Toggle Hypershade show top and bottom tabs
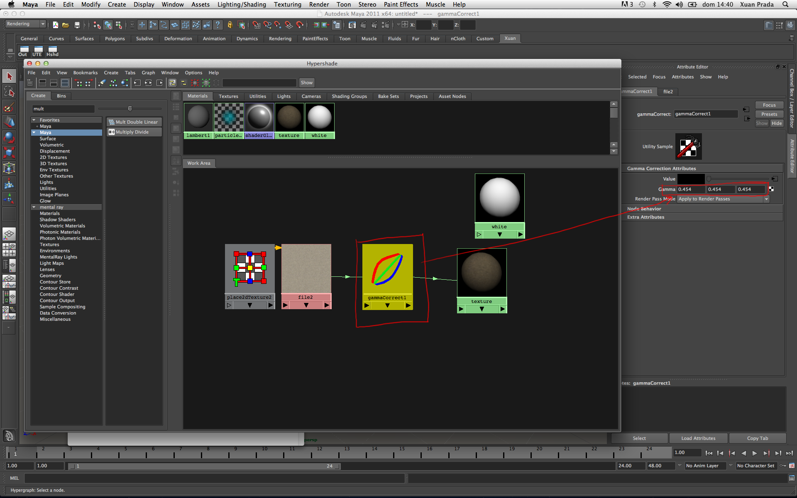This screenshot has height=498, width=797. tap(65, 83)
